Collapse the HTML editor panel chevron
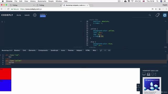Screen dimensions: 168x94 pyautogui.click(x=166, y=52)
